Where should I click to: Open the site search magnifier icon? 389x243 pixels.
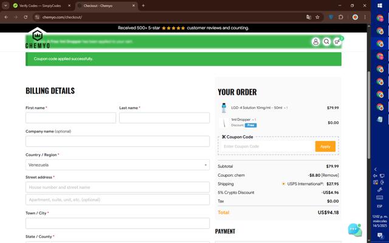coord(326,42)
